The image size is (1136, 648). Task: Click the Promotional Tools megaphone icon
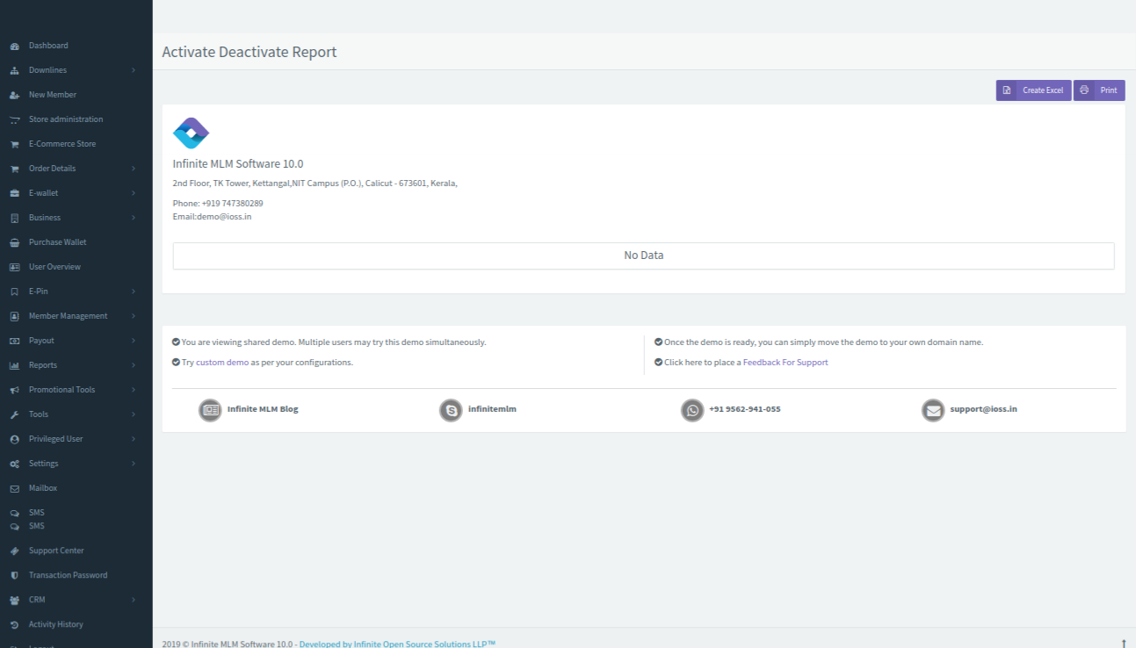point(14,390)
